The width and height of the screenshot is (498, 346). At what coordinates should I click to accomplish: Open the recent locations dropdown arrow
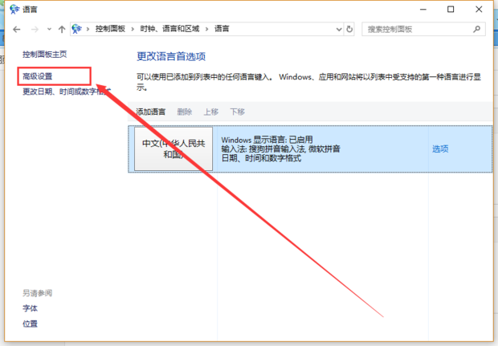49,29
